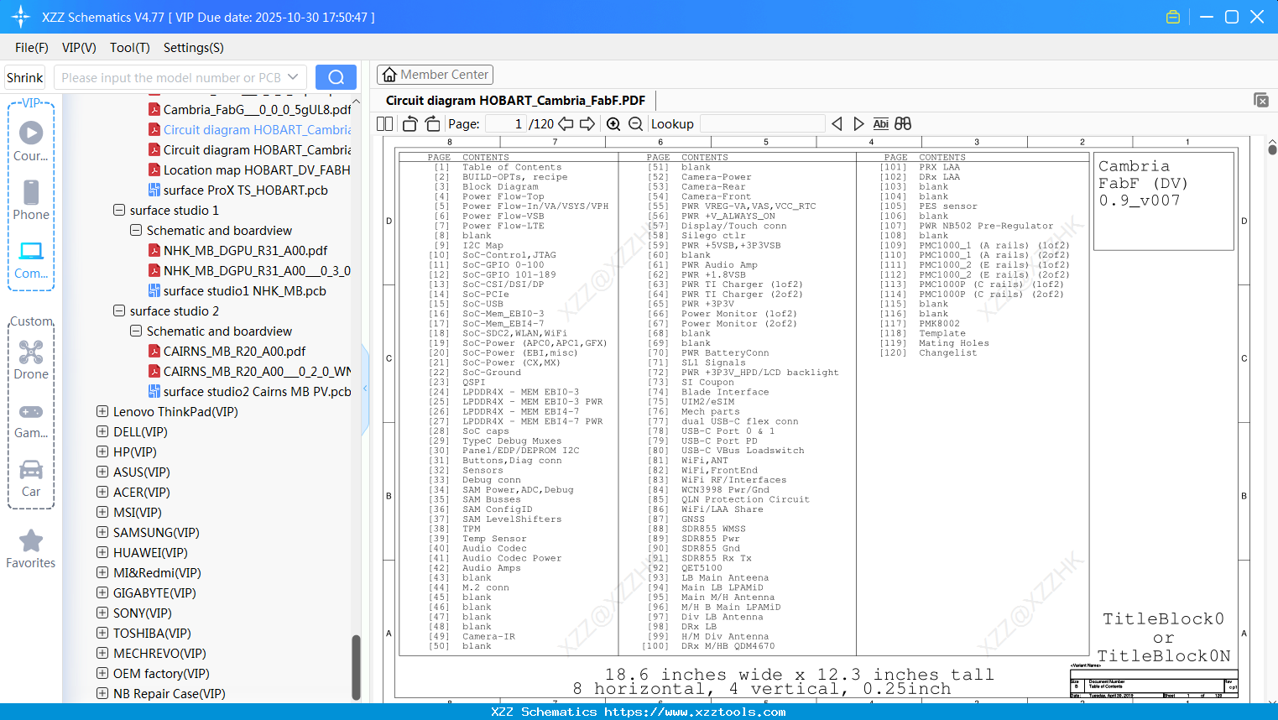Expand the HP(VIP) node
This screenshot has height=720, width=1278.
click(x=102, y=451)
